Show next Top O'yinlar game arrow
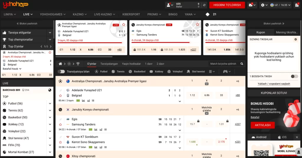Screen dimensions: 302x158 coord(51,46)
